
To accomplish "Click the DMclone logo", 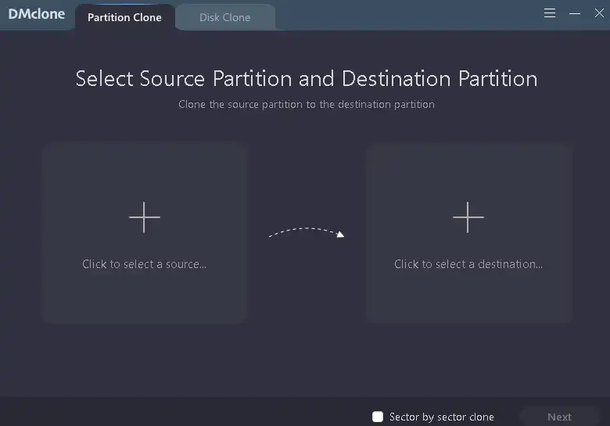I will [37, 14].
